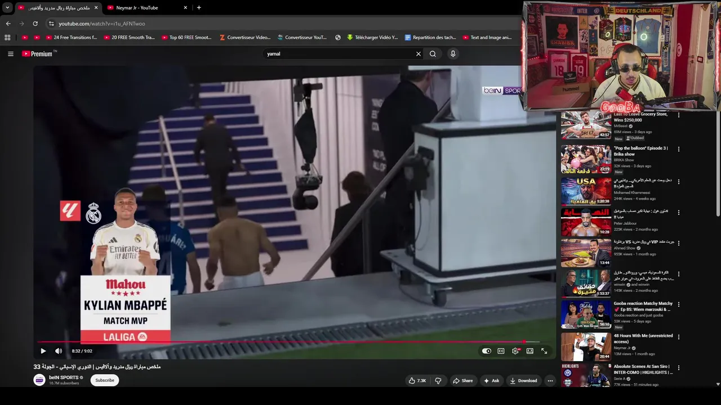Open the Ahmed Show VIP video thumbnail
Viewport: 721px width, 405px height.
[586, 253]
